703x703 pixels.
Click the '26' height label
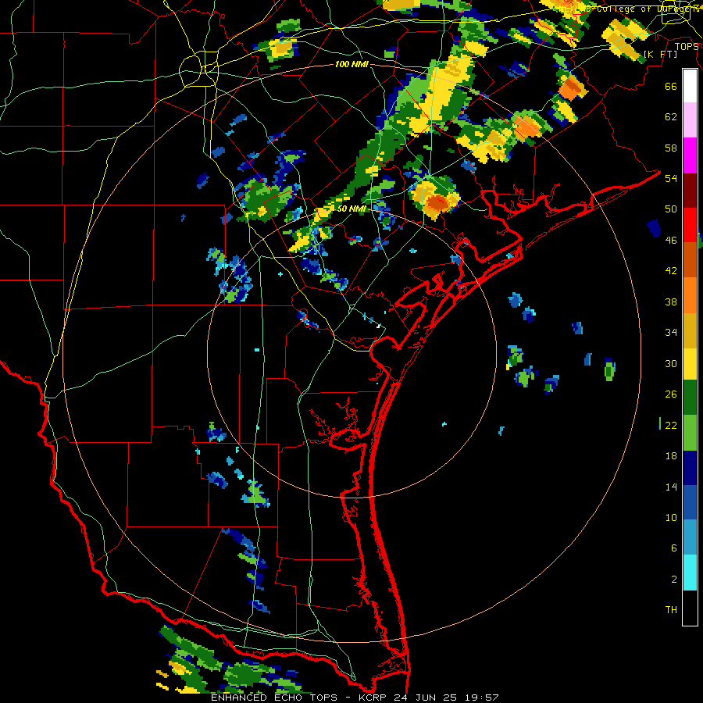(671, 394)
